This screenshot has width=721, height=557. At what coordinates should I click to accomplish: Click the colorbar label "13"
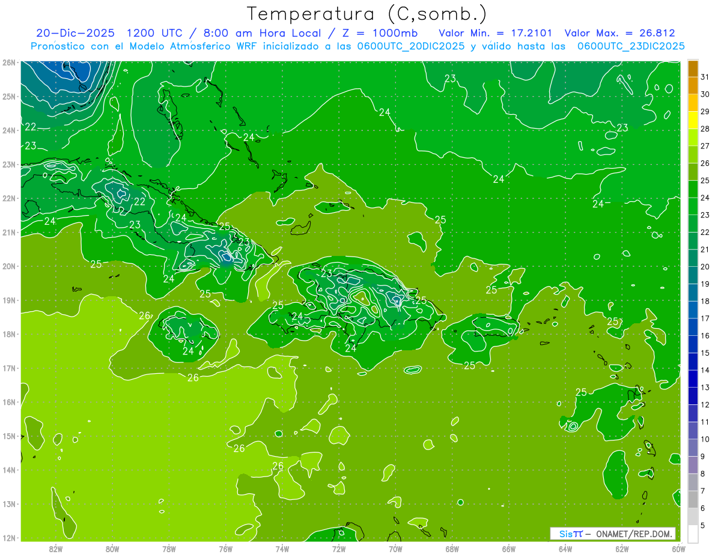point(705,388)
